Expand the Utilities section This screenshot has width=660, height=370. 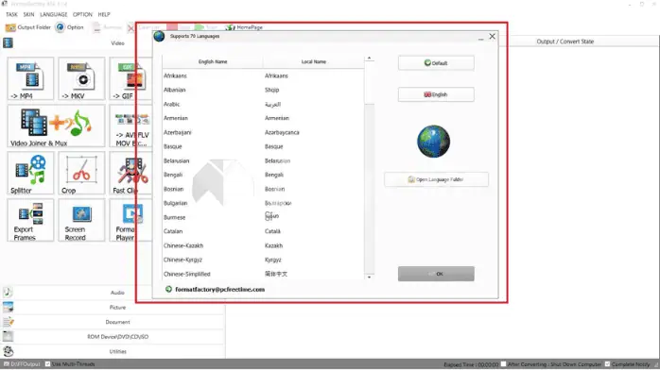click(117, 351)
